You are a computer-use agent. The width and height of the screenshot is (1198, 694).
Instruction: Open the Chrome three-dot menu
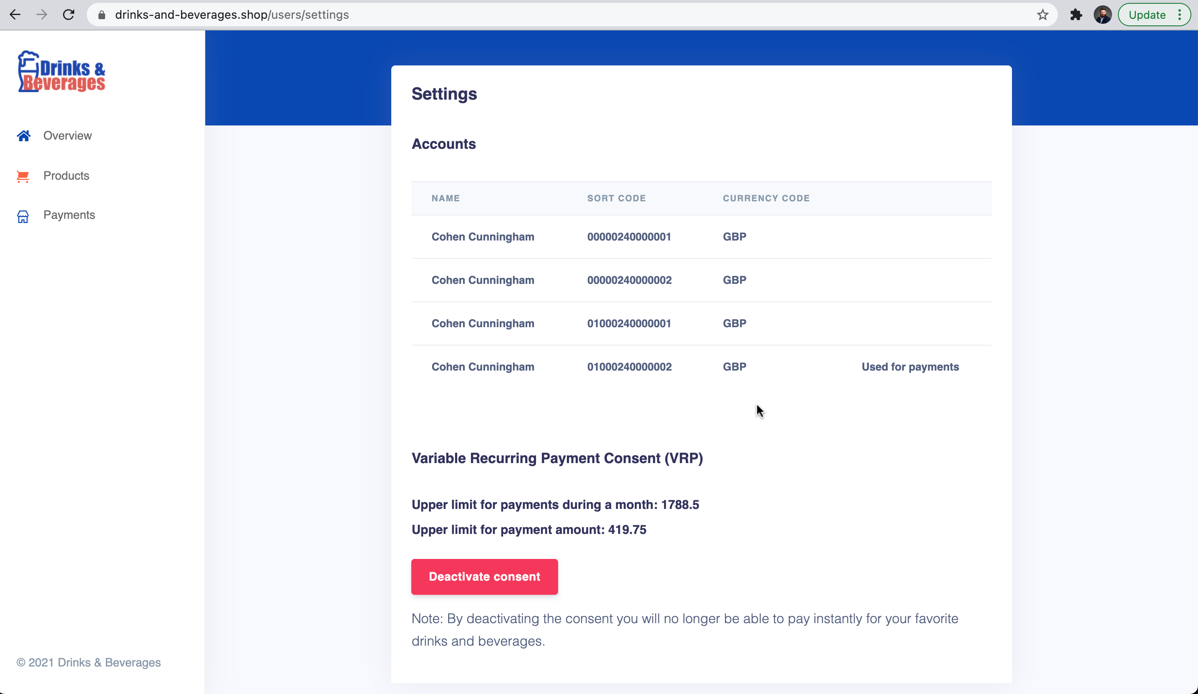click(1180, 15)
